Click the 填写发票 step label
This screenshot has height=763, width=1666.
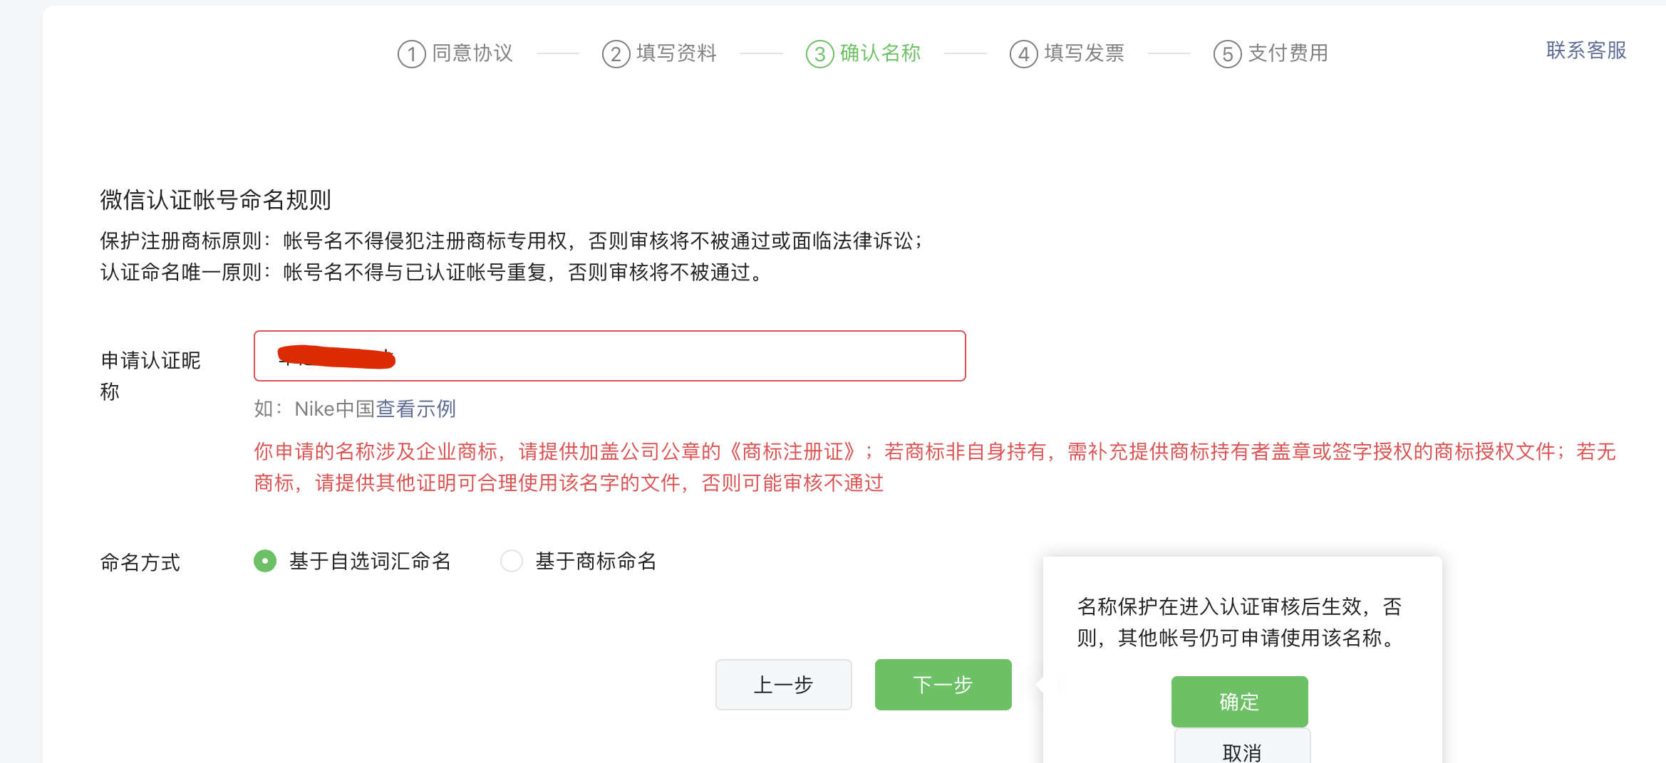point(1084,53)
